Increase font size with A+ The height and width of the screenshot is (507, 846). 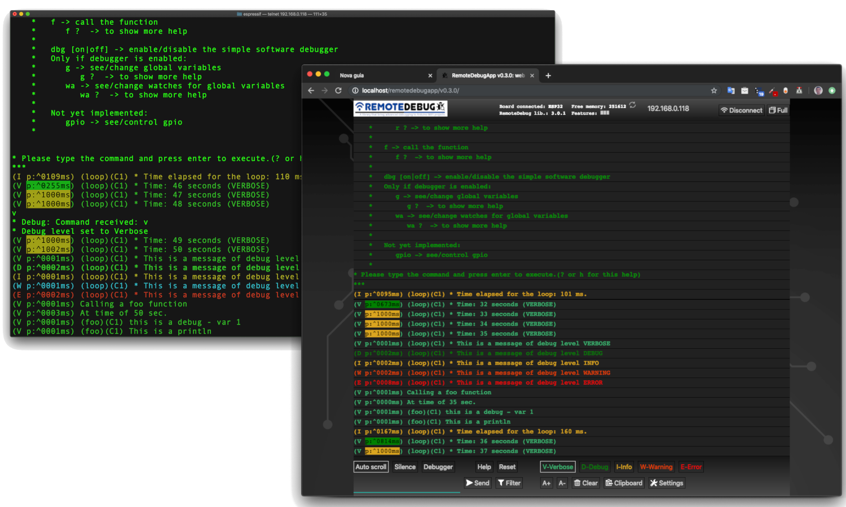click(x=545, y=483)
